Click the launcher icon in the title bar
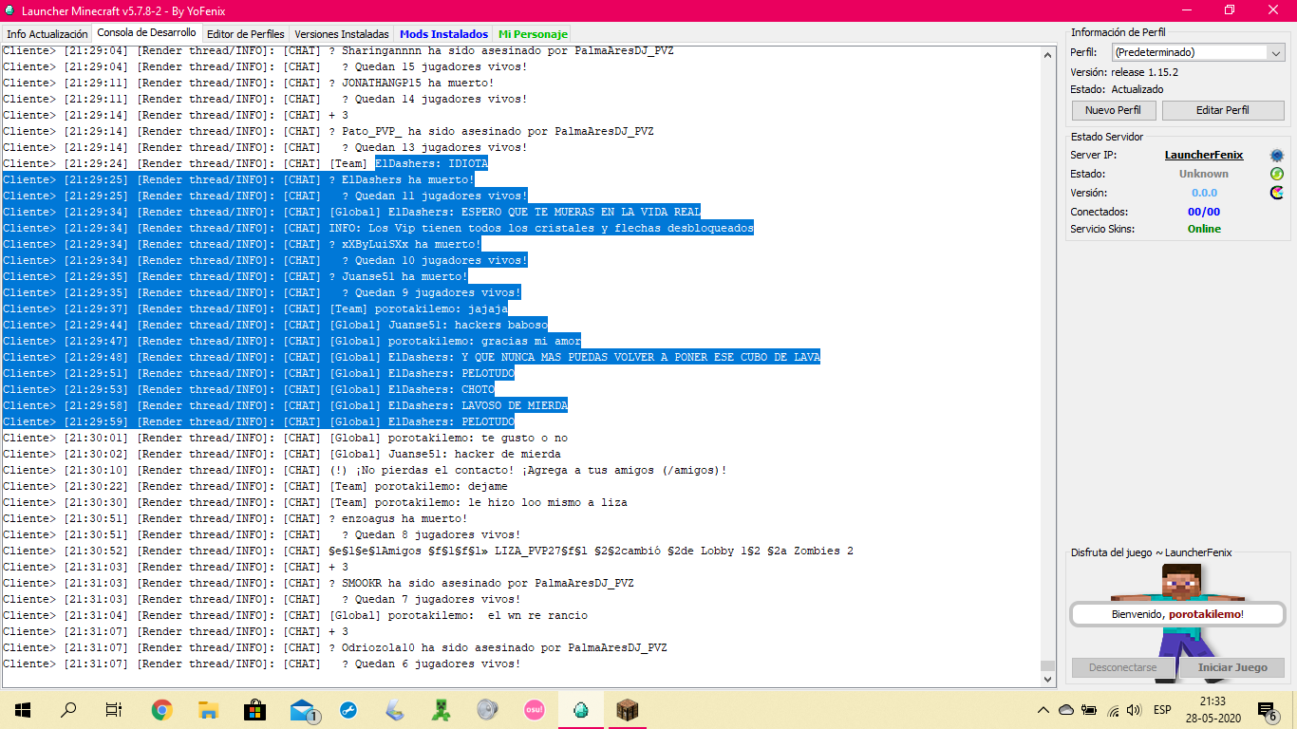The image size is (1297, 729). [x=9, y=9]
